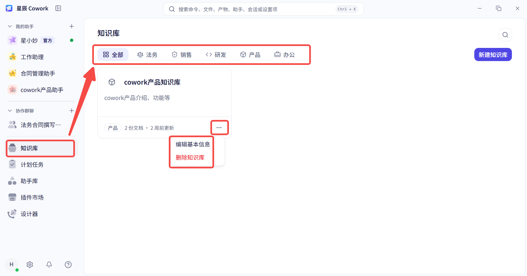Click the 产品 tag on the card
The width and height of the screenshot is (527, 276).
[x=113, y=128]
